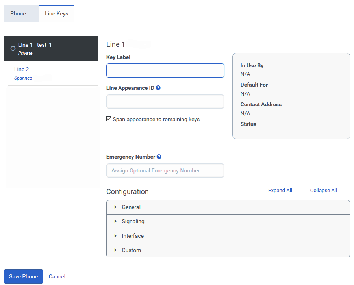
Task: Click Collapse All above the sections
Action: pyautogui.click(x=323, y=190)
